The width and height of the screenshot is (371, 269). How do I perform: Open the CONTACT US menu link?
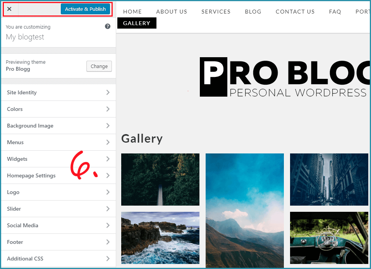(295, 12)
